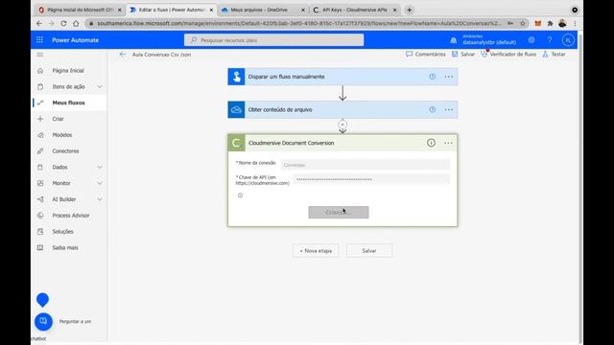Click the Salvar button below the flow
Viewport: 614px width, 345px height.
pos(368,251)
